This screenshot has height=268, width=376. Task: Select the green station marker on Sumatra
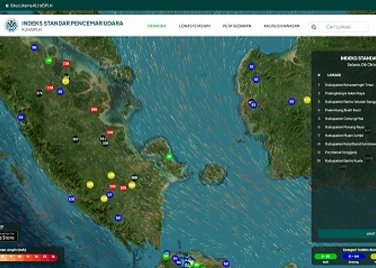[x=49, y=61]
